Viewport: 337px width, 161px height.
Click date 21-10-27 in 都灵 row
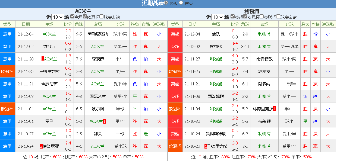26,134
